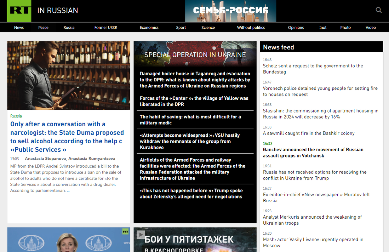Open the wine shop article photo
Screen dimensions: 389x252
(x=69, y=76)
